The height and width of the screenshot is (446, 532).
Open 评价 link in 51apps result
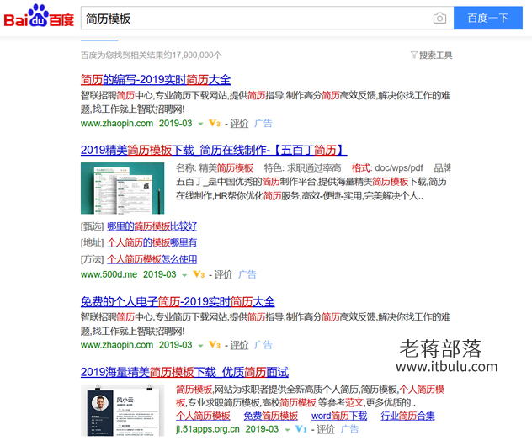pyautogui.click(x=326, y=429)
